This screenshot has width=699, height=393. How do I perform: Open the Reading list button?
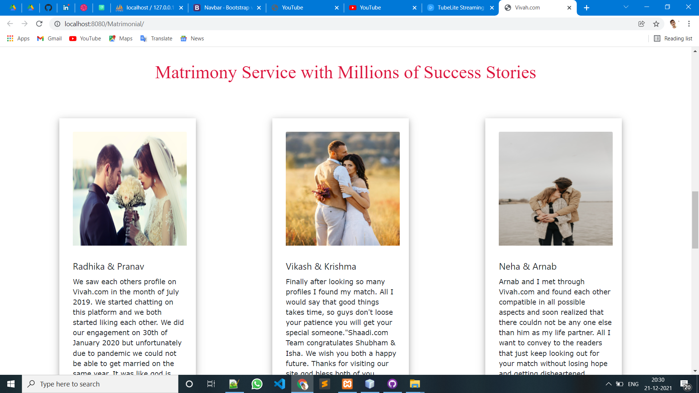click(673, 39)
